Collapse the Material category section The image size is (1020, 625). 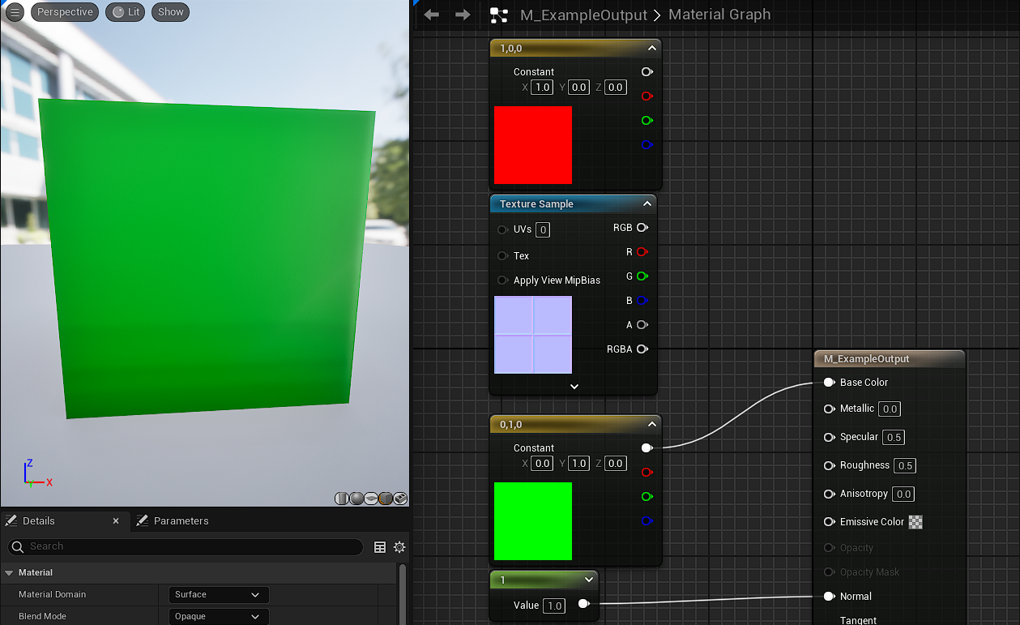tap(10, 572)
